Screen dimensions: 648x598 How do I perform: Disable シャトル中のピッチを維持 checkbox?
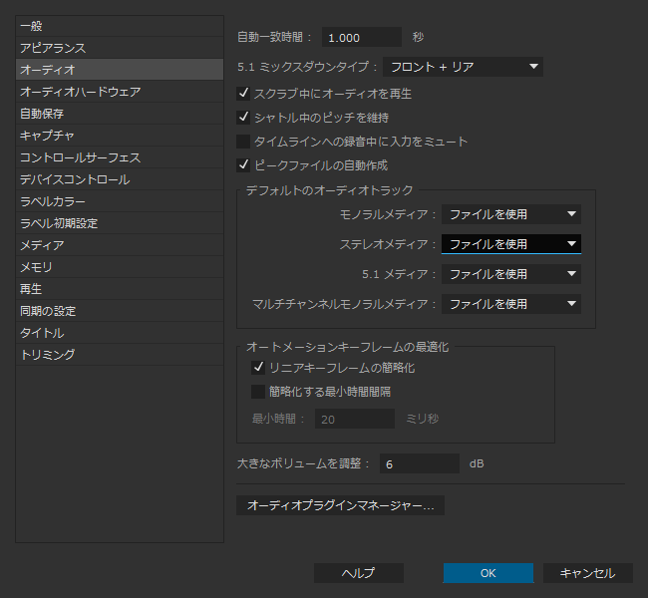coord(243,118)
